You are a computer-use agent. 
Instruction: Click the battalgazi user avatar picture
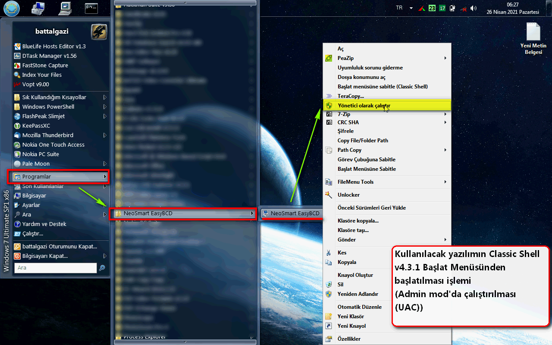99,32
